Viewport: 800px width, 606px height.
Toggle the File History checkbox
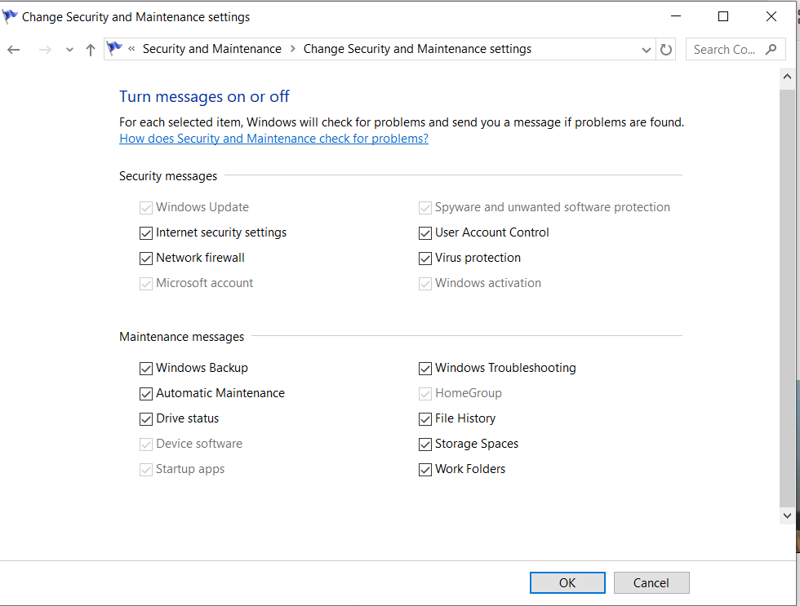[425, 419]
